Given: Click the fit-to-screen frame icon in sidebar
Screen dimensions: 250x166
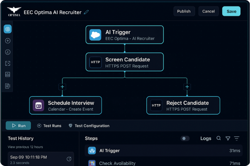Looking at the screenshot, I should [7, 63].
